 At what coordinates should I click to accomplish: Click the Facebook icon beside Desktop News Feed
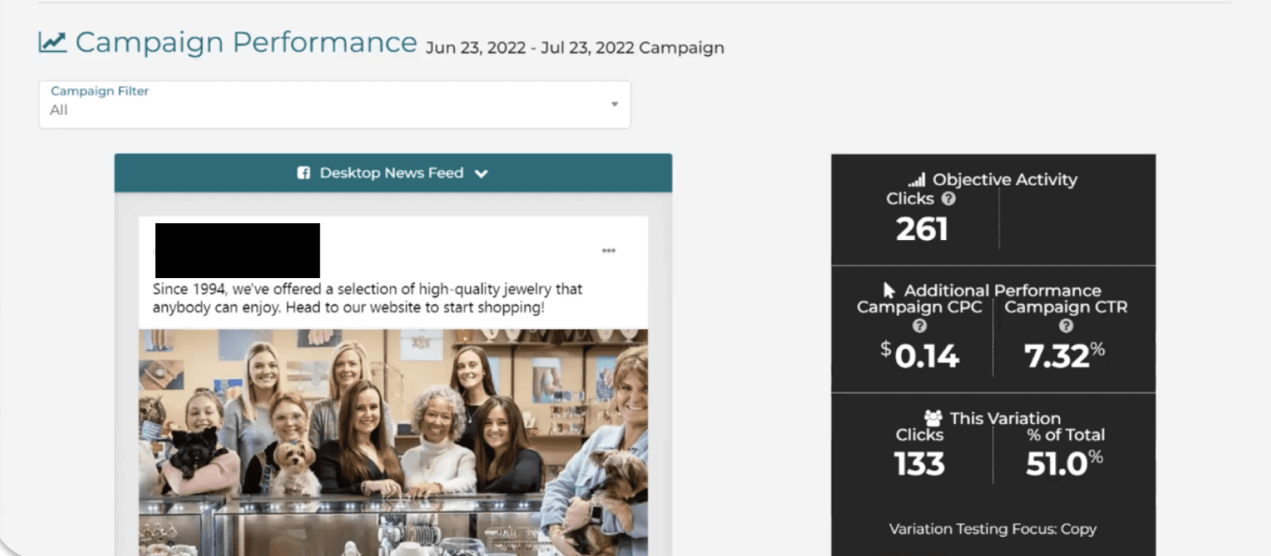coord(304,173)
